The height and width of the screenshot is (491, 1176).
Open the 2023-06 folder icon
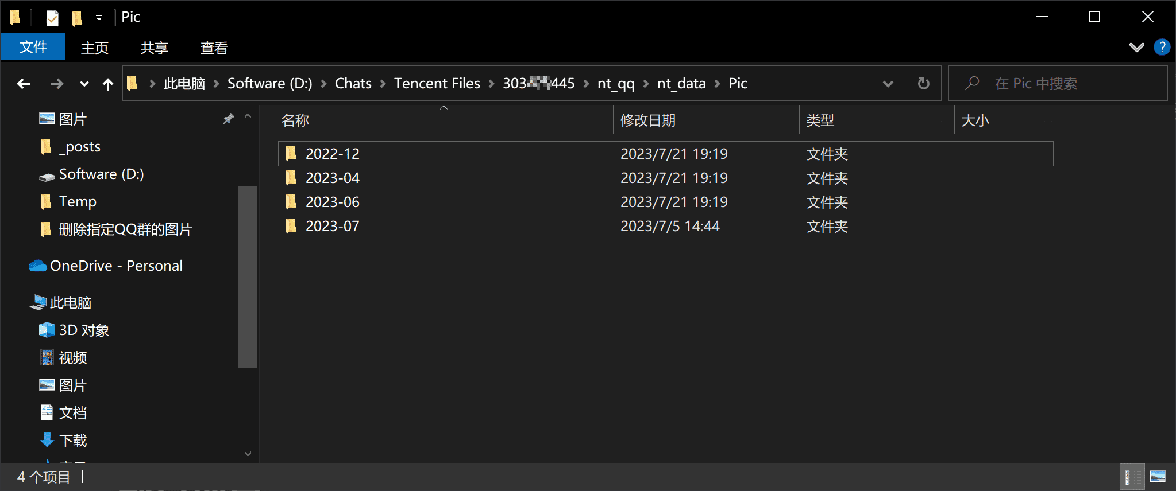click(x=291, y=202)
